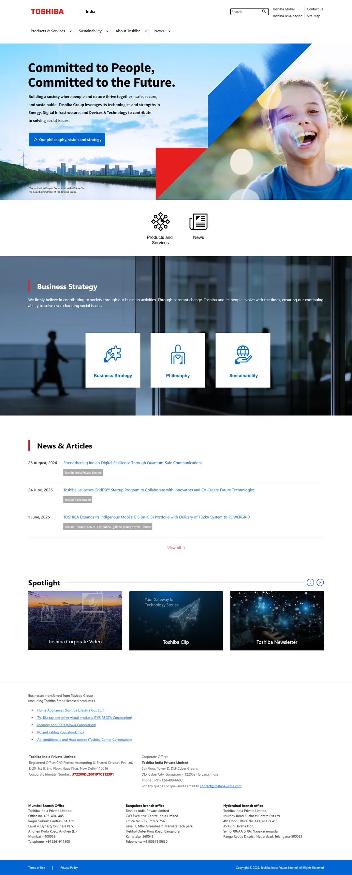The width and height of the screenshot is (352, 875).
Task: Click Our philosophy, vision and strategy button
Action: point(67,139)
